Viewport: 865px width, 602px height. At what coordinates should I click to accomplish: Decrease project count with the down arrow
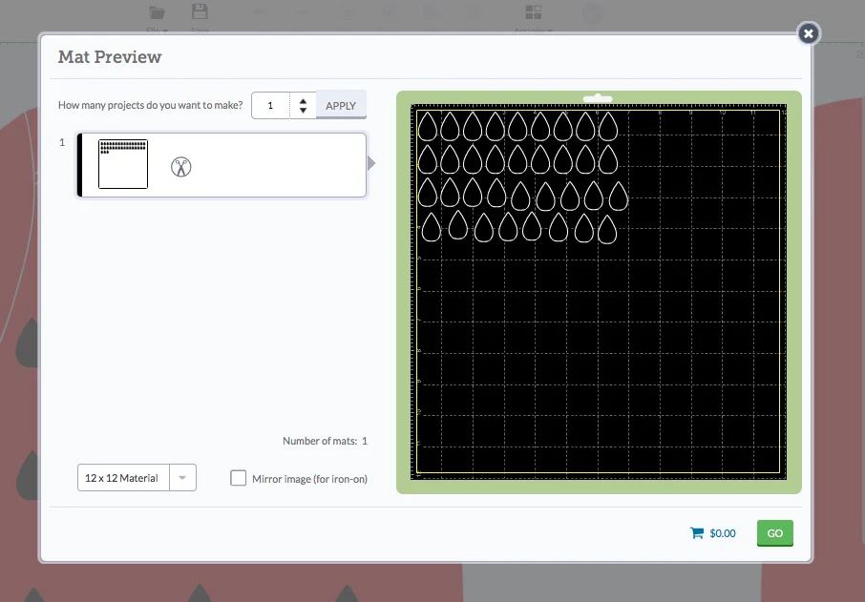click(x=303, y=111)
